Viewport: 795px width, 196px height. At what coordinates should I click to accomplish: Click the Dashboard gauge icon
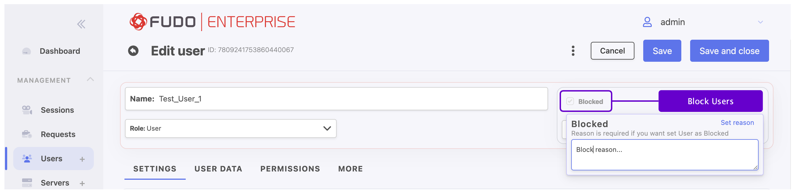point(26,51)
